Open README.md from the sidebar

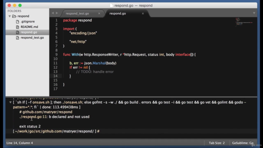[29, 27]
